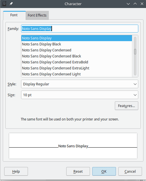Select Noto Sans Display Condensed ExtraBold
Image resolution: width=146 pixels, height=181 pixels.
click(77, 62)
